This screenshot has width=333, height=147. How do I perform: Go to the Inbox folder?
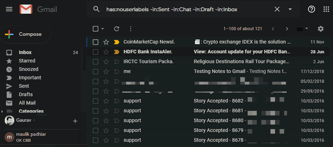25,52
